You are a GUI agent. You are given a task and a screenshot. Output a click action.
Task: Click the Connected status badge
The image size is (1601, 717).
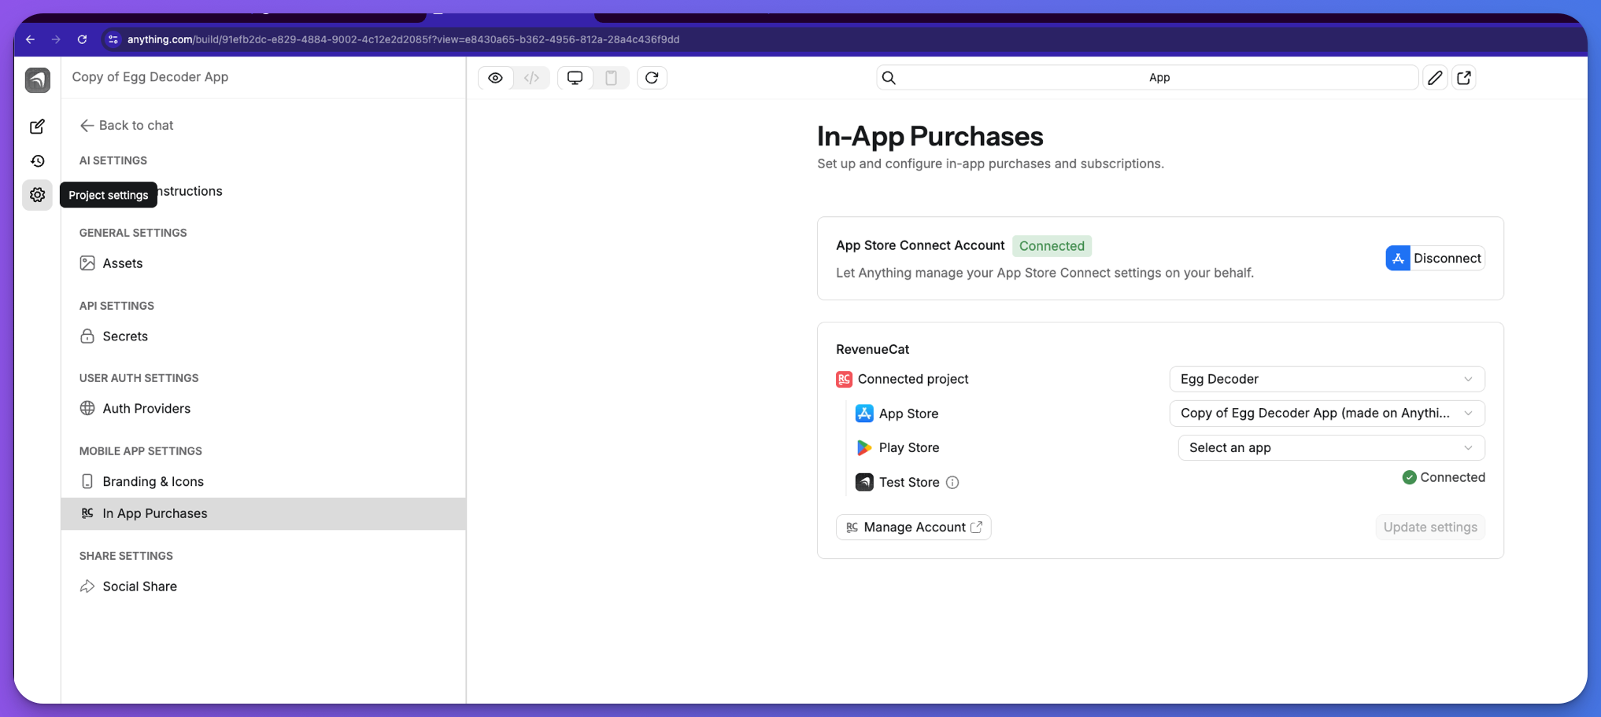[x=1052, y=246]
